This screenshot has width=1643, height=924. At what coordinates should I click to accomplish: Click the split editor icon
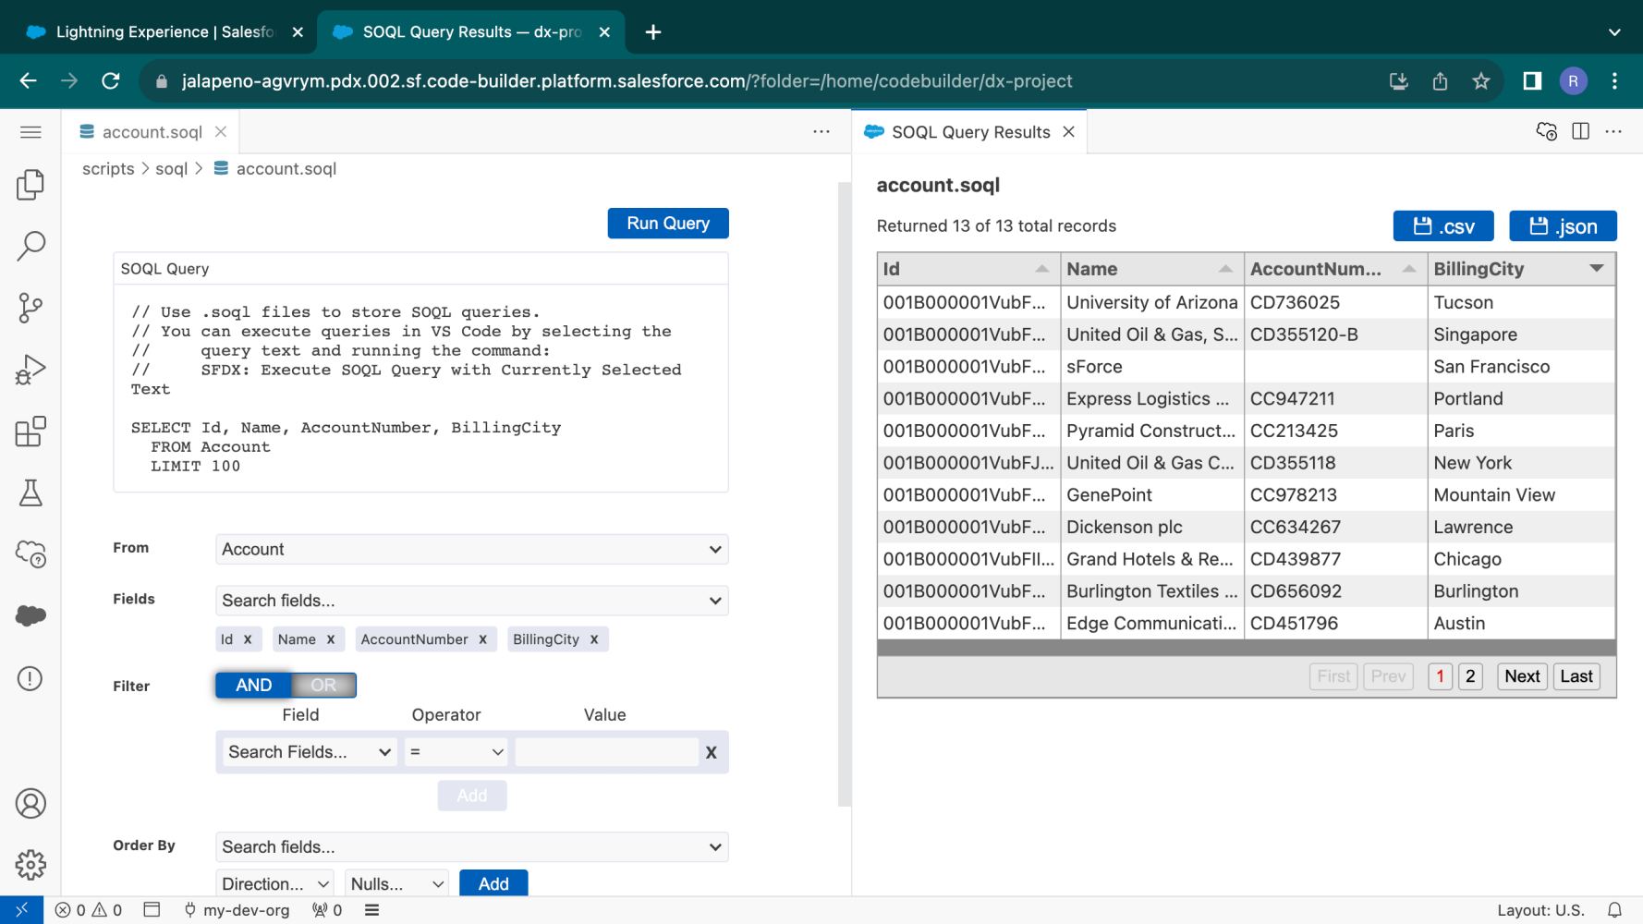click(1580, 131)
